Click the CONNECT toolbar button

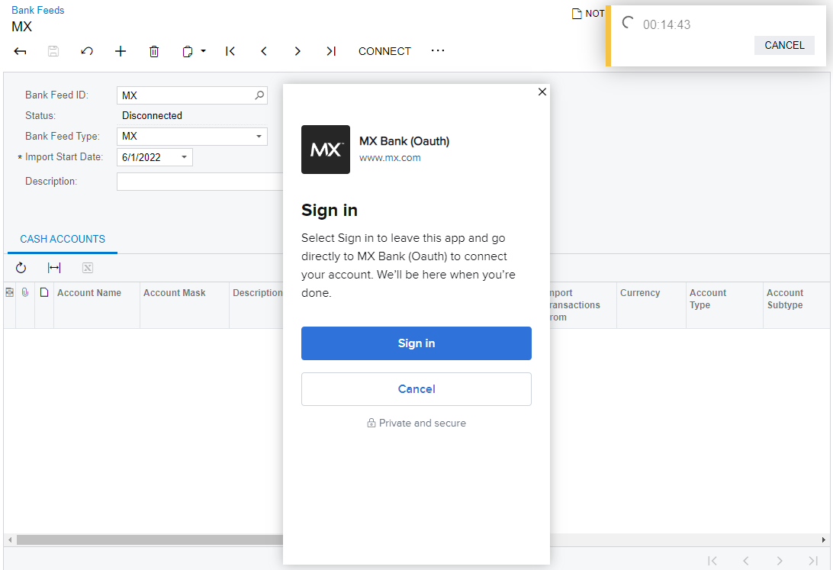coord(384,51)
